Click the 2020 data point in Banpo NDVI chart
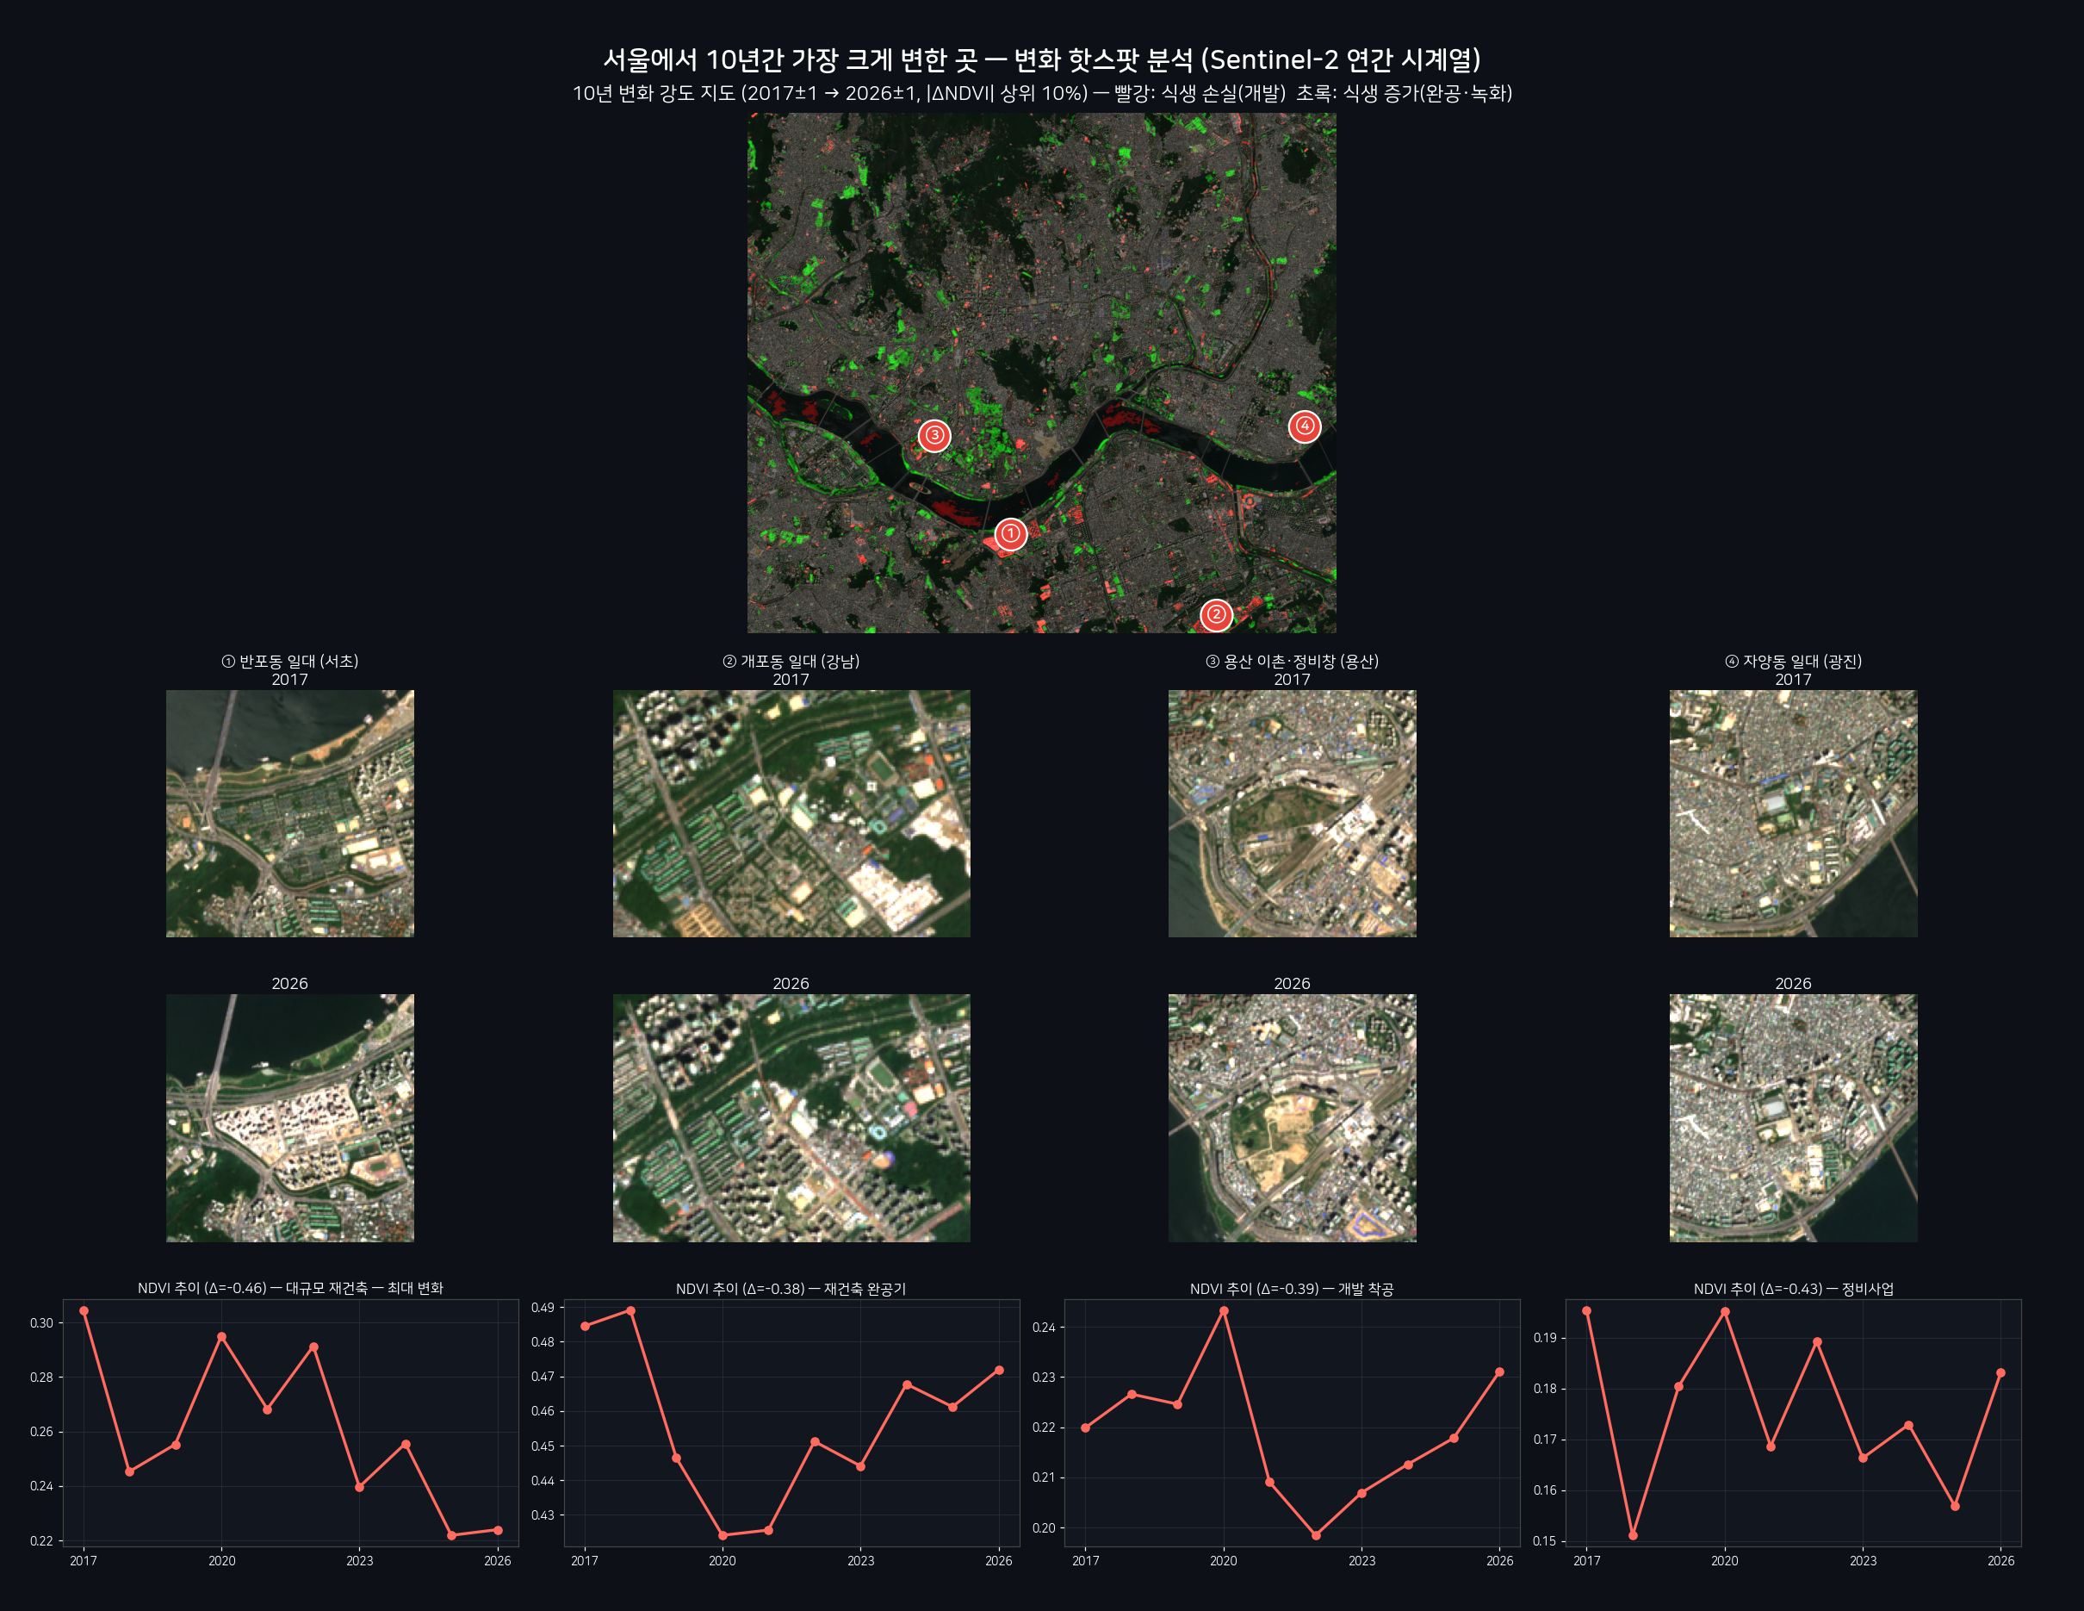The image size is (2084, 1611). [x=221, y=1337]
